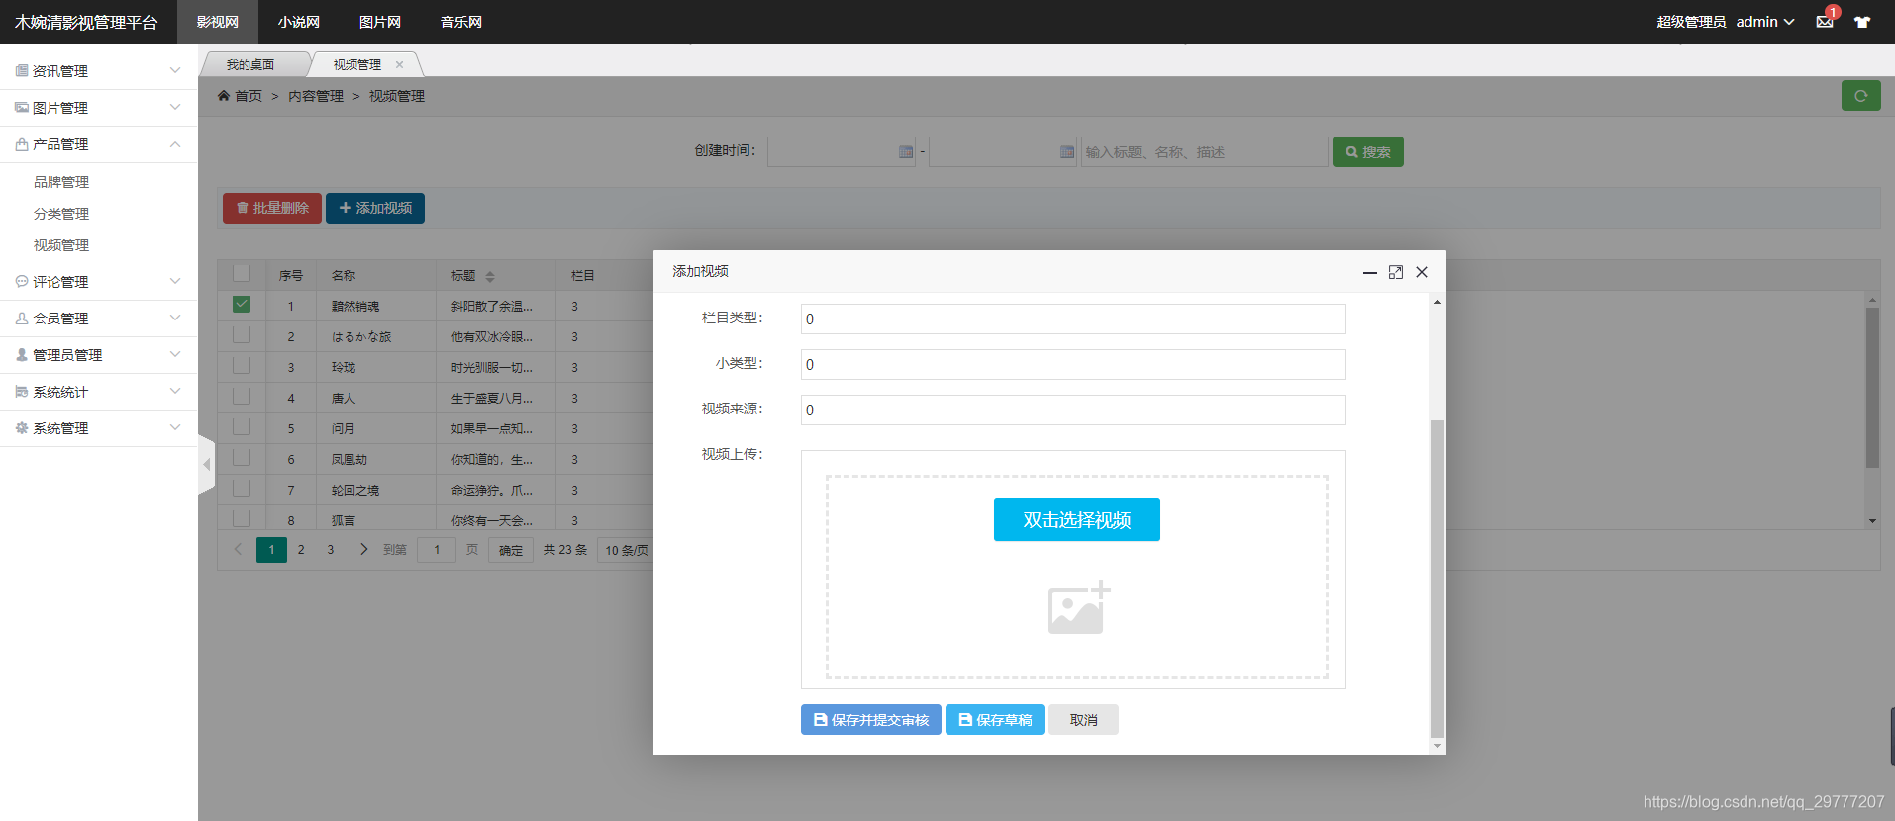The height and width of the screenshot is (821, 1895).
Task: Click green 搜索 button
Action: (1368, 152)
